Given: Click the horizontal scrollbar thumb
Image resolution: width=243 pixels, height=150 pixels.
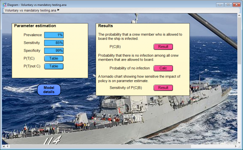Looking at the screenshot, I should pos(100,146).
